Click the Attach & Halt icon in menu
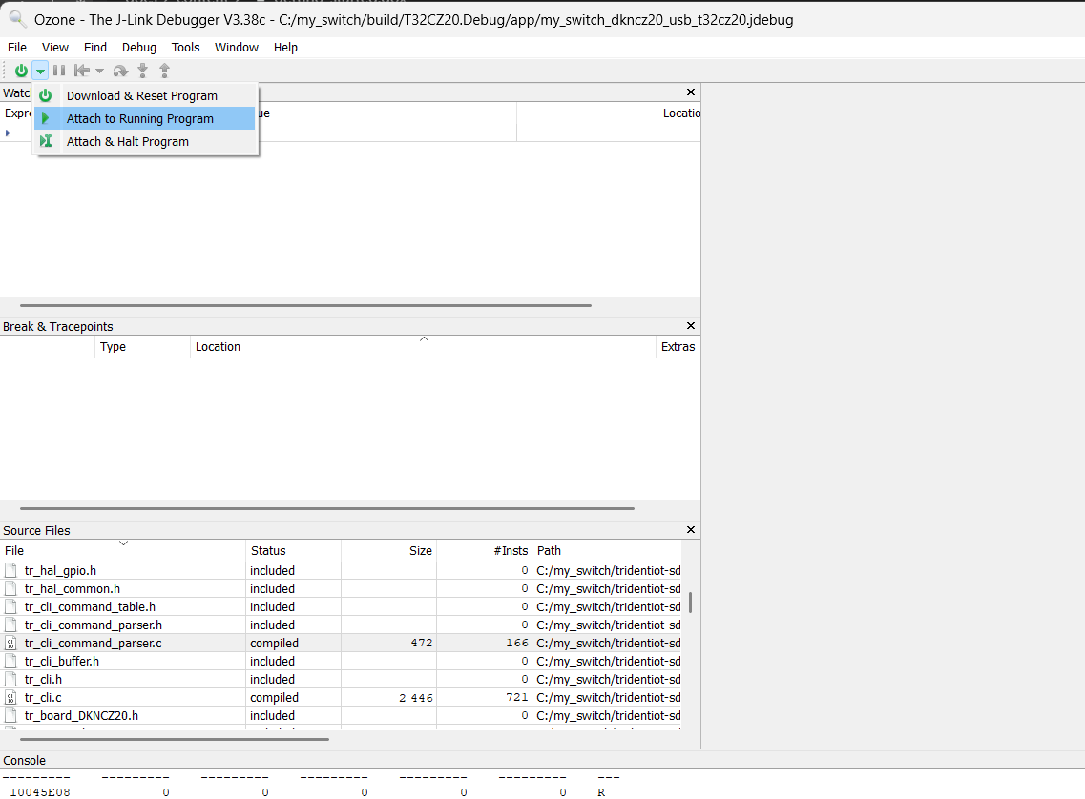Screen dimensions: 1085x799 tap(46, 141)
